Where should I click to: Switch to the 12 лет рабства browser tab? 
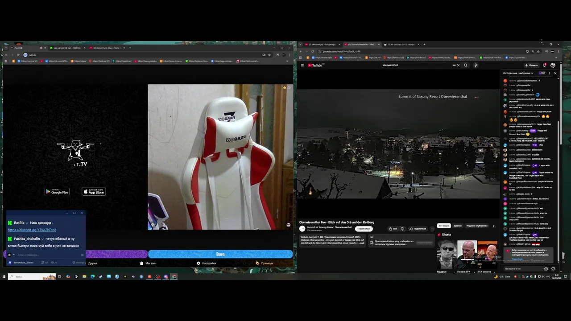(x=401, y=45)
